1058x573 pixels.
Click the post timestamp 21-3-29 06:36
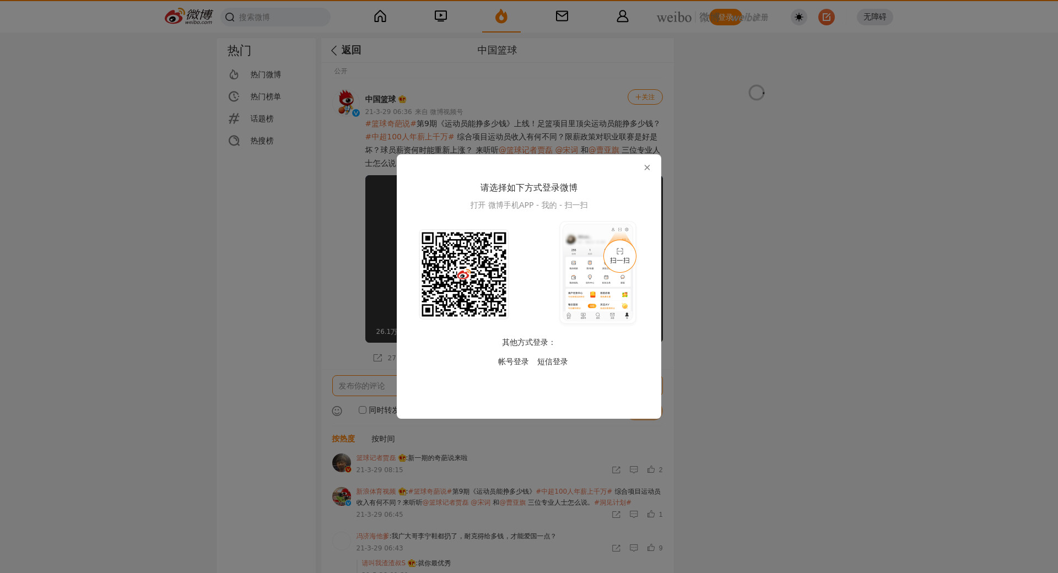pos(388,112)
